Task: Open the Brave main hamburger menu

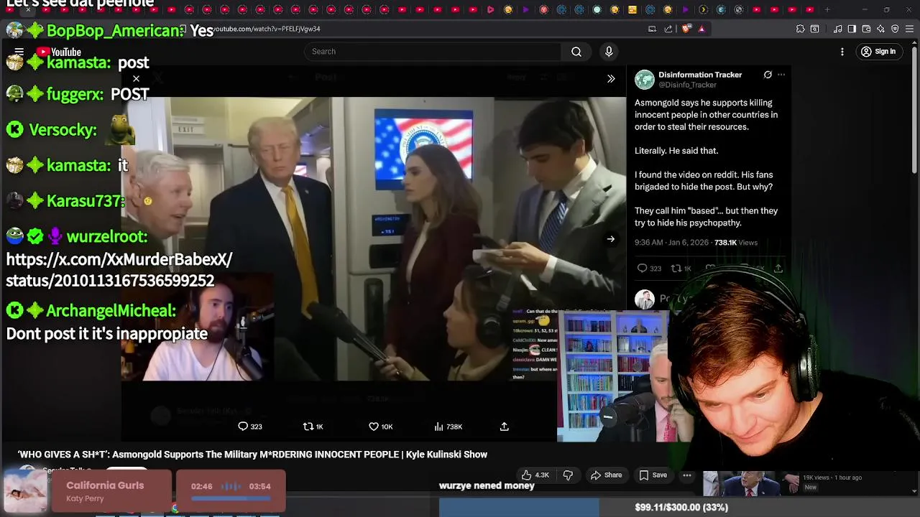Action: (909, 29)
